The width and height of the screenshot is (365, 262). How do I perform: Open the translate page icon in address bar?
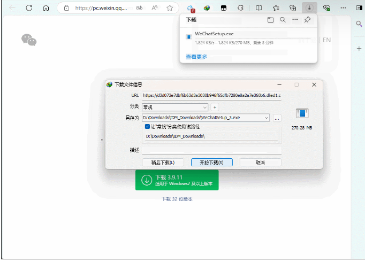click(139, 8)
